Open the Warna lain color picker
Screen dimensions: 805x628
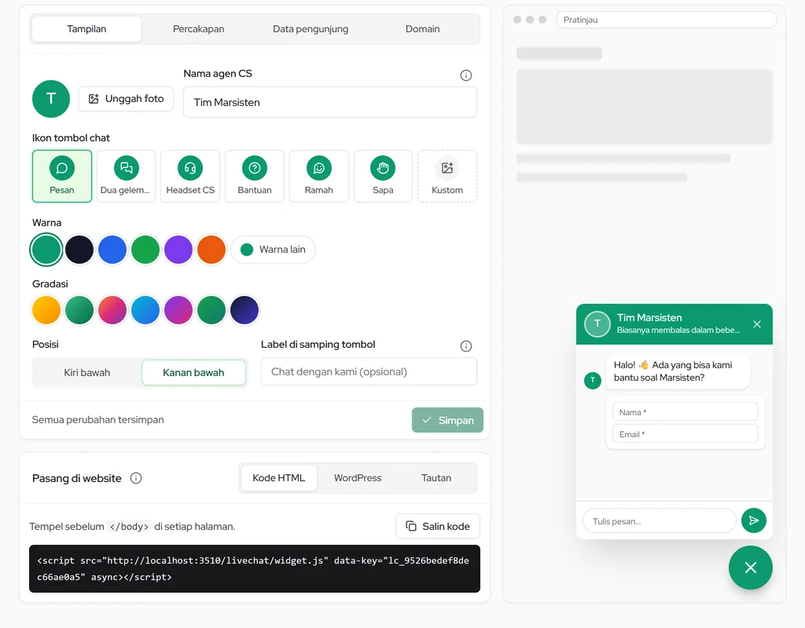click(273, 250)
